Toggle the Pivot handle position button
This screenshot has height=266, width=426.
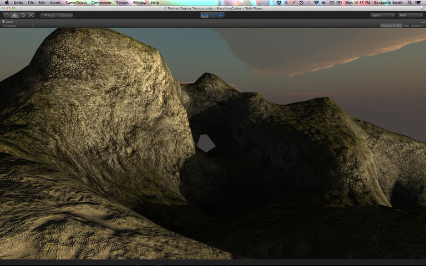(49, 16)
